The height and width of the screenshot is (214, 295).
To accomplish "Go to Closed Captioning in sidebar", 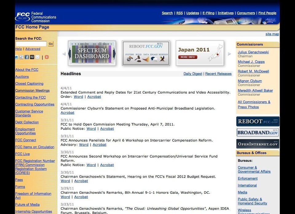I will pyautogui.click(x=29, y=83).
